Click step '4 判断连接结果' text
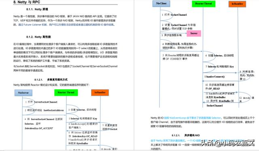 [x=180, y=46]
